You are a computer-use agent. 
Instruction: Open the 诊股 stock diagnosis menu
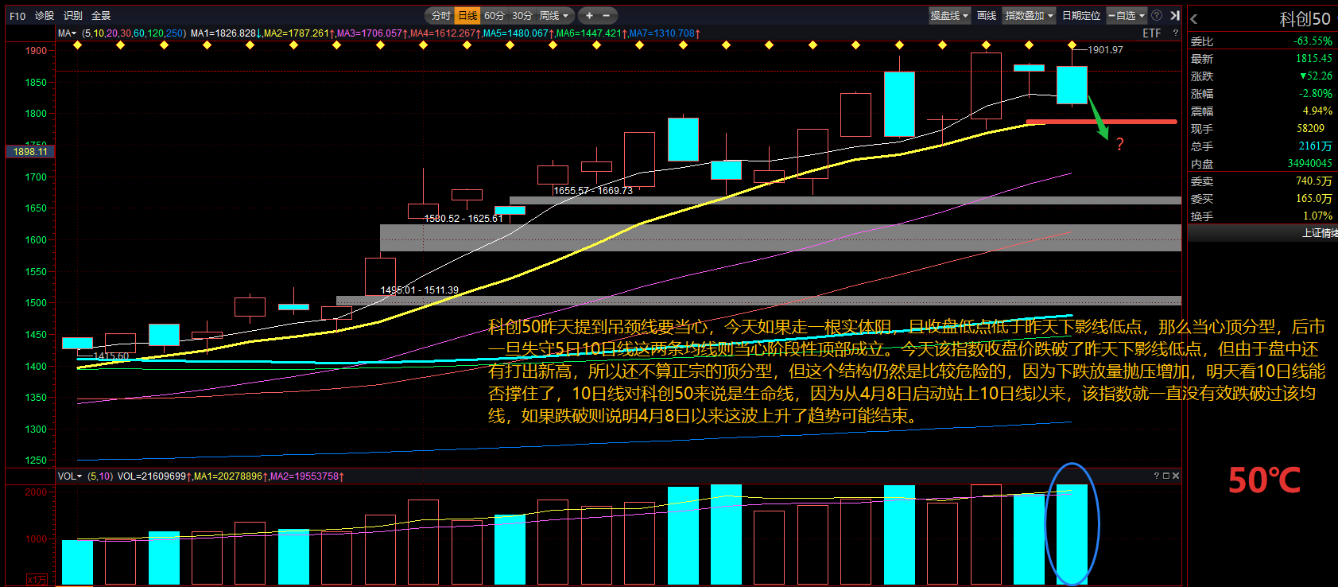click(45, 16)
